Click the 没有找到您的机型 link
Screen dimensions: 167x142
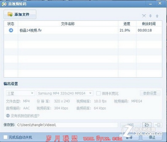pyautogui.click(x=25, y=116)
